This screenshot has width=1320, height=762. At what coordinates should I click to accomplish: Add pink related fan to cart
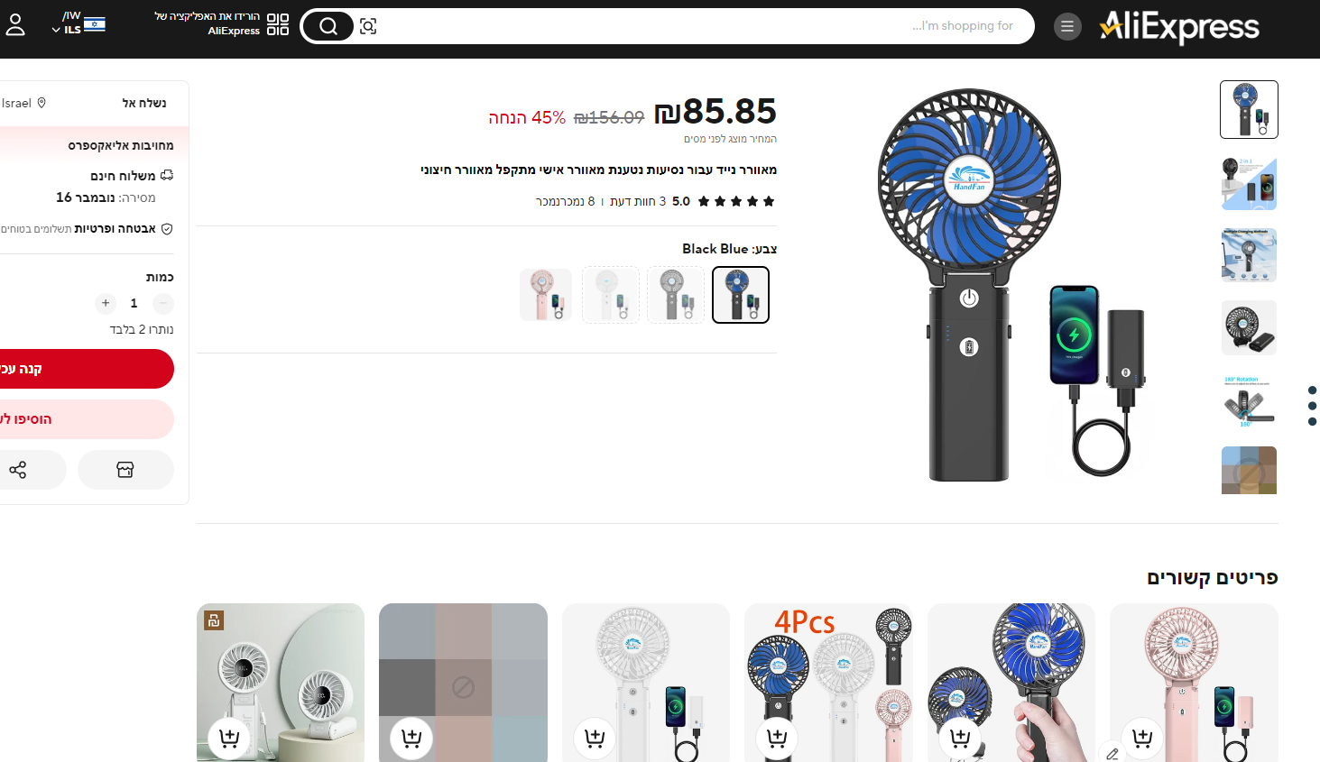coord(1142,739)
